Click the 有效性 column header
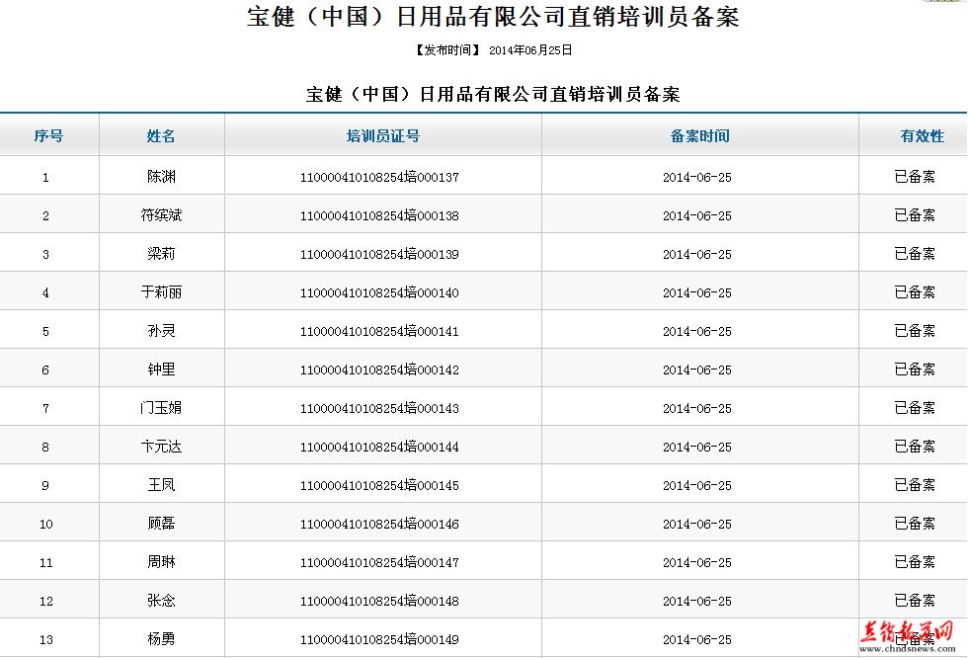Image resolution: width=968 pixels, height=658 pixels. [922, 135]
